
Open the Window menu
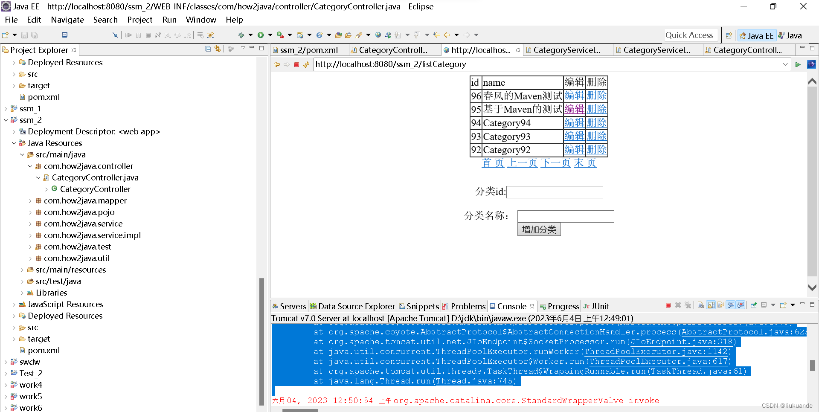point(201,20)
